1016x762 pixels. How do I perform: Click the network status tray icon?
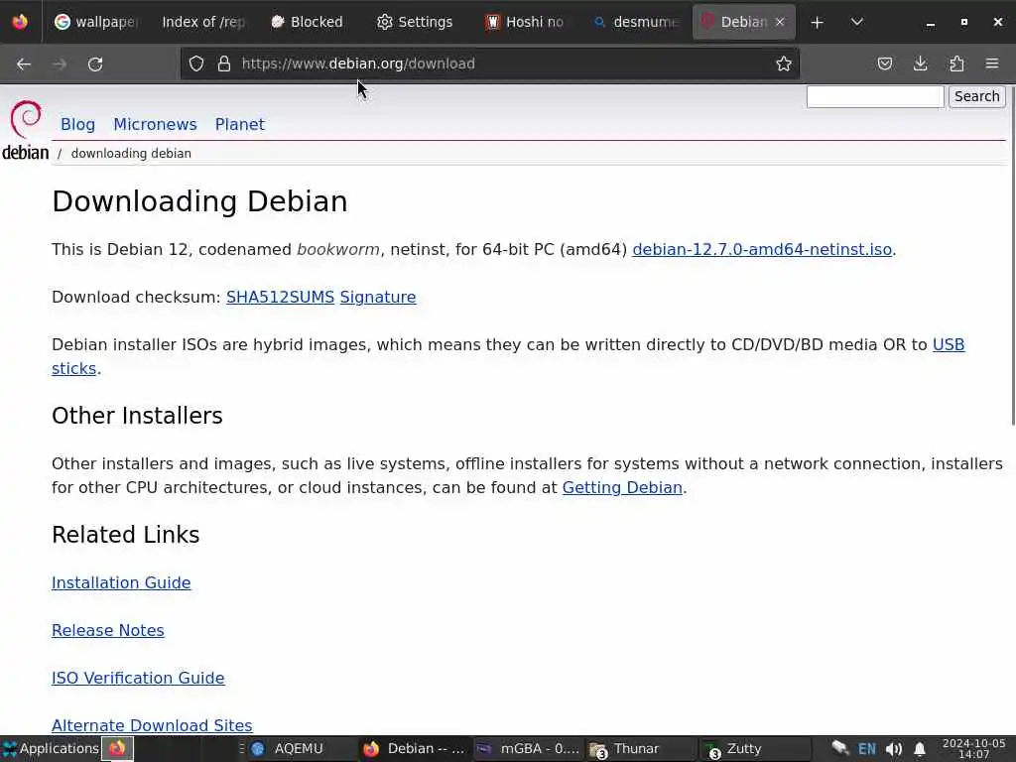pos(840,748)
